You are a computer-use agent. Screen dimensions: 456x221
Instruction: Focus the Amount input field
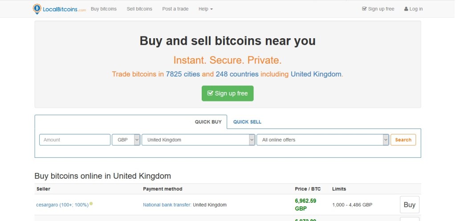coord(75,140)
